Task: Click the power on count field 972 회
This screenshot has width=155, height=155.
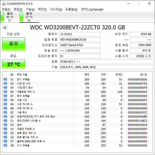Action: pos(141,51)
